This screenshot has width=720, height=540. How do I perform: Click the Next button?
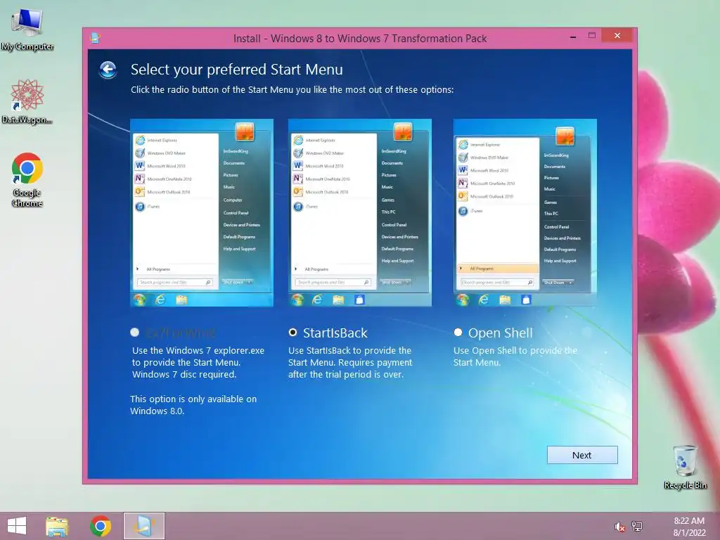coord(582,455)
